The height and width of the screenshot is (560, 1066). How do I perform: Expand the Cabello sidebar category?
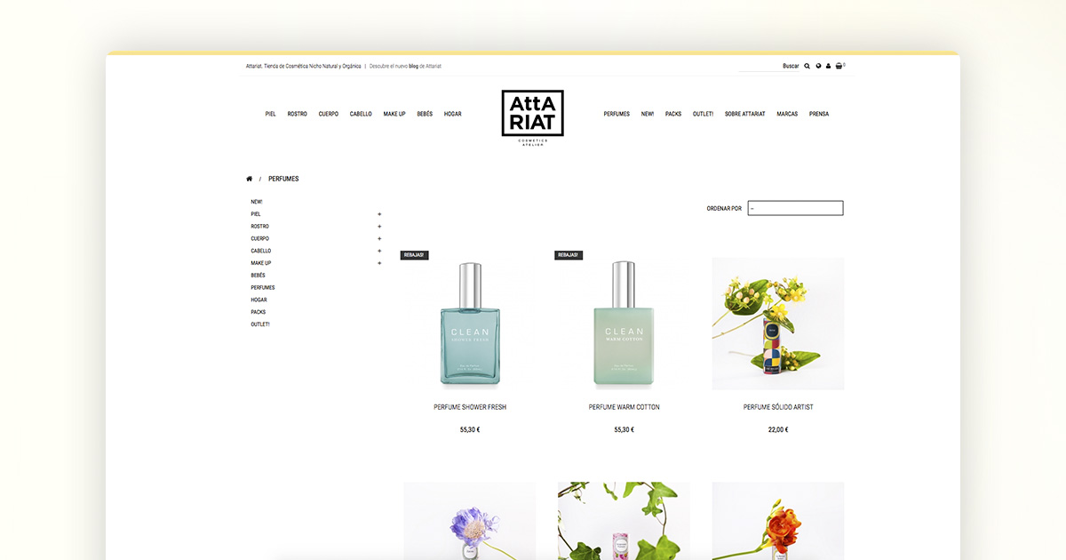point(379,251)
